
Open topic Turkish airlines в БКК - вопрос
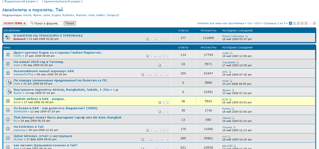(39, 99)
